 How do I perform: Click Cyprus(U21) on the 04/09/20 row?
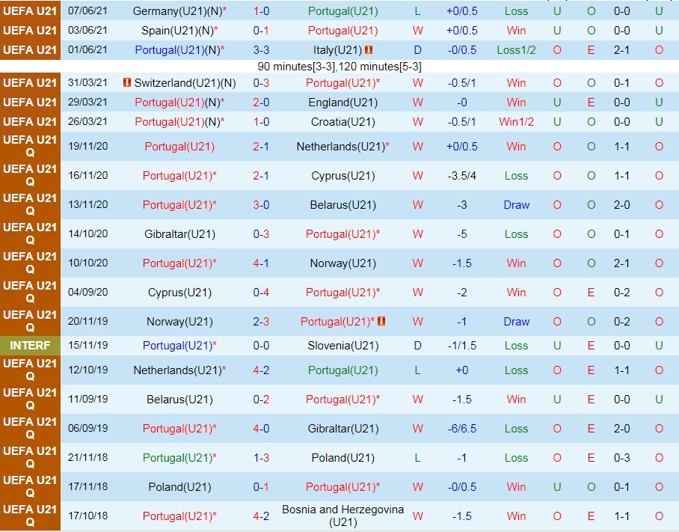pos(179,293)
